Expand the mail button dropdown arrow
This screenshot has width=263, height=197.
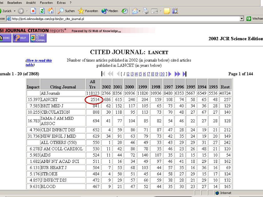tap(139, 11)
